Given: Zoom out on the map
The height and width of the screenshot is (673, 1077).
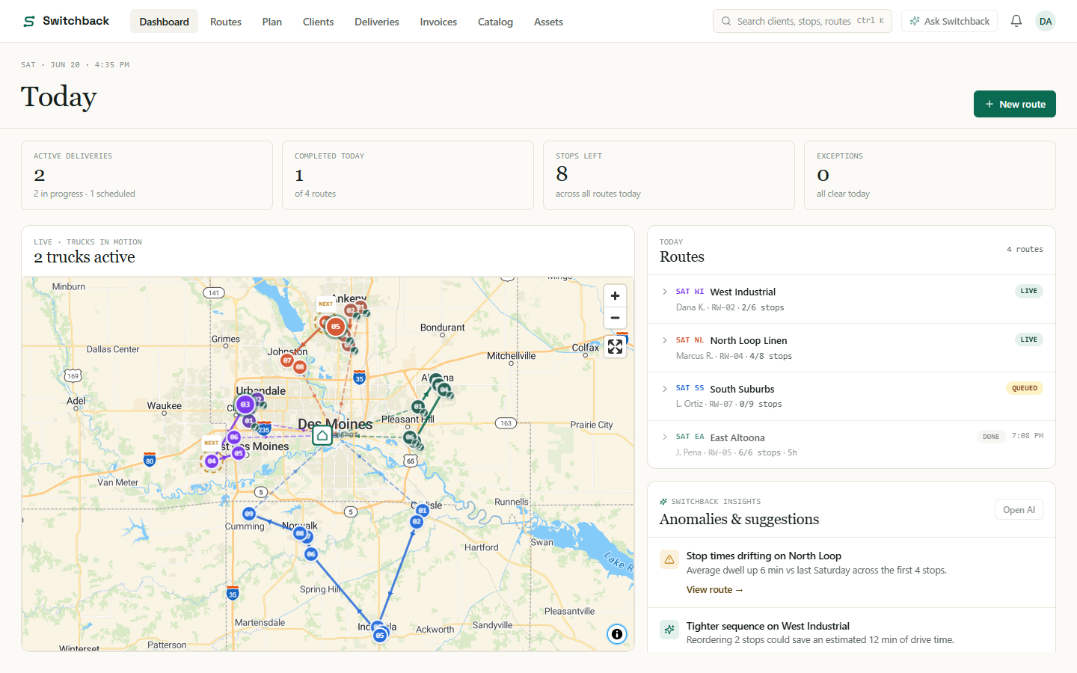Looking at the screenshot, I should (615, 318).
